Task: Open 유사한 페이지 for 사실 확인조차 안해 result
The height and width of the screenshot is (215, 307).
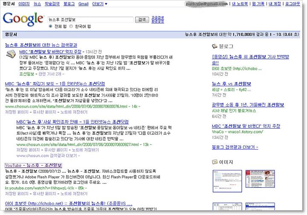Action: pos(56,150)
